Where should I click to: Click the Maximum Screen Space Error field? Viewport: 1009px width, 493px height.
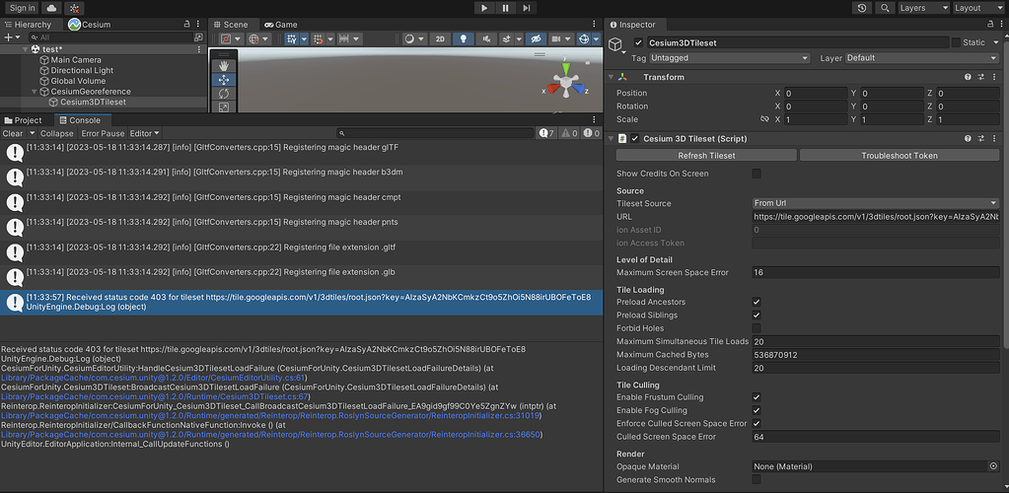(875, 272)
